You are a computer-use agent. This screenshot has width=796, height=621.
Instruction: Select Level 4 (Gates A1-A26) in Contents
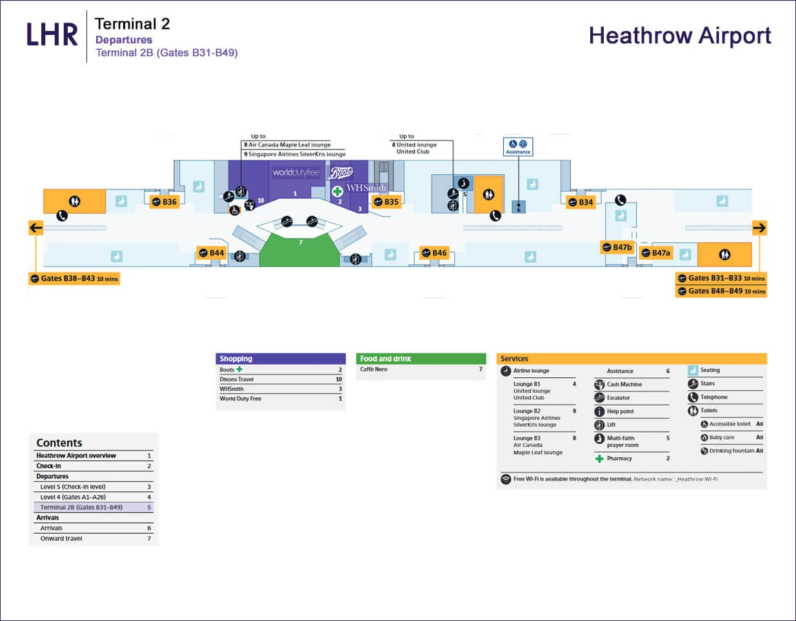coord(74,497)
